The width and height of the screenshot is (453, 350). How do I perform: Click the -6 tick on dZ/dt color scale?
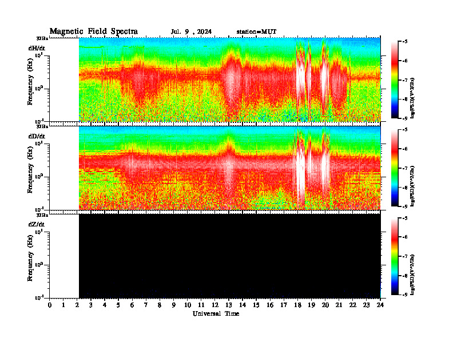(404, 237)
